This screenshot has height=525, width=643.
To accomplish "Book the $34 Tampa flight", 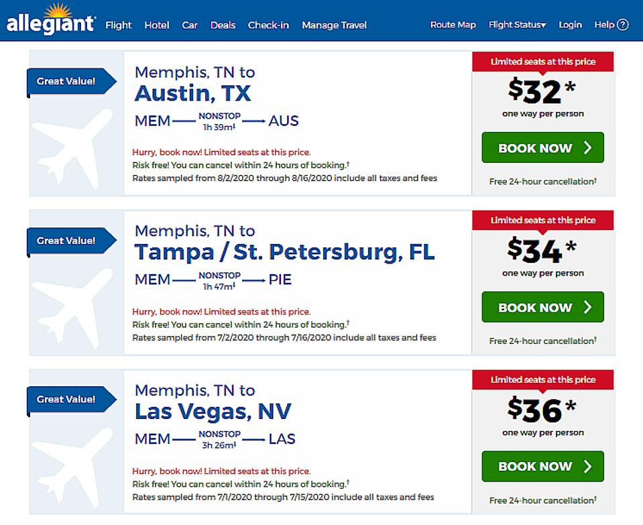I will click(542, 307).
